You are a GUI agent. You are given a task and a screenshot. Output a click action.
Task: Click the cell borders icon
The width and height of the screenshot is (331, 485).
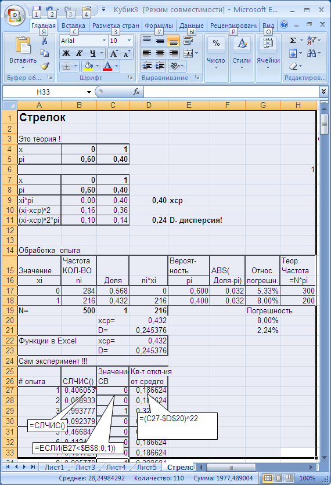click(x=66, y=66)
